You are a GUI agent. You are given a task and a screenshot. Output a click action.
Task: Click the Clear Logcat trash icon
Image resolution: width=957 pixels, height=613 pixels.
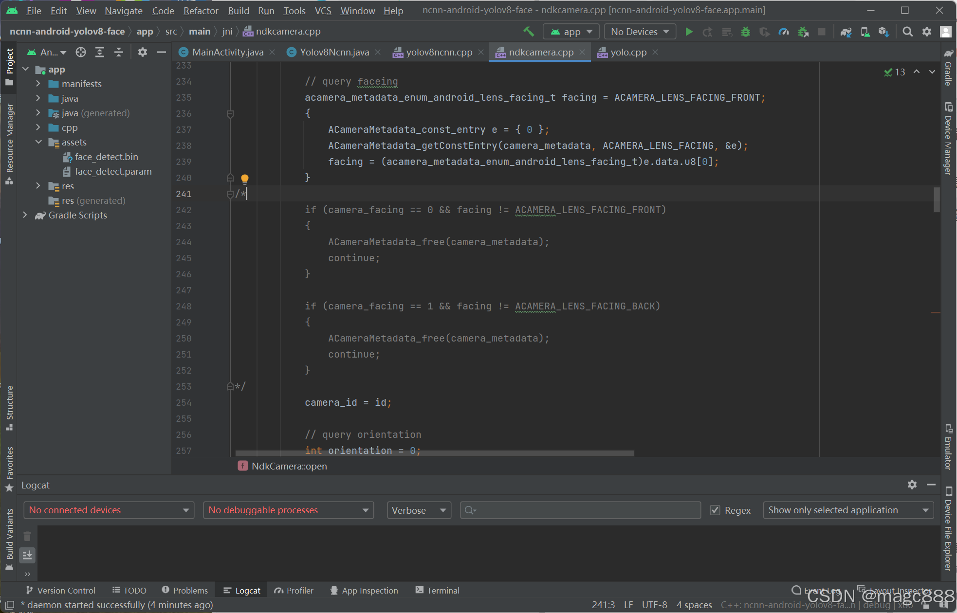pyautogui.click(x=27, y=536)
